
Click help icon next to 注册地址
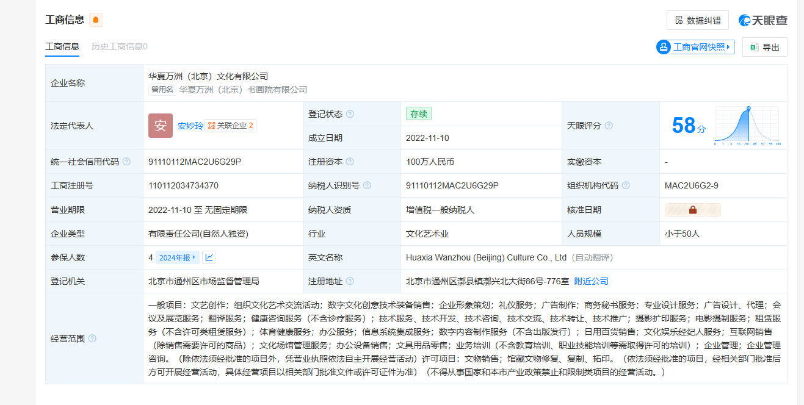tap(350, 281)
